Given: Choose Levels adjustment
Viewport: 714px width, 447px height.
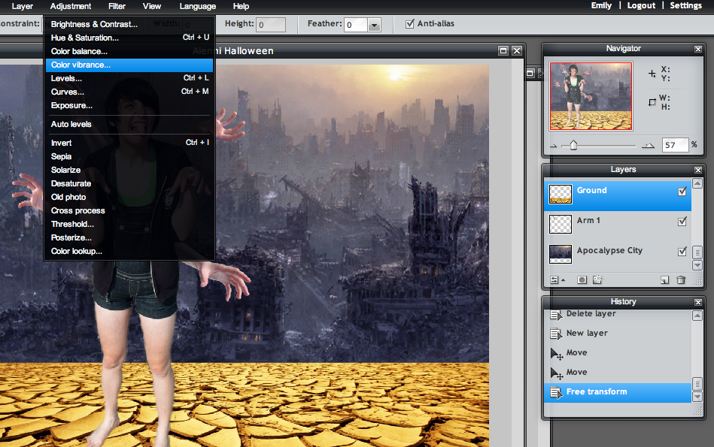Looking at the screenshot, I should point(129,78).
